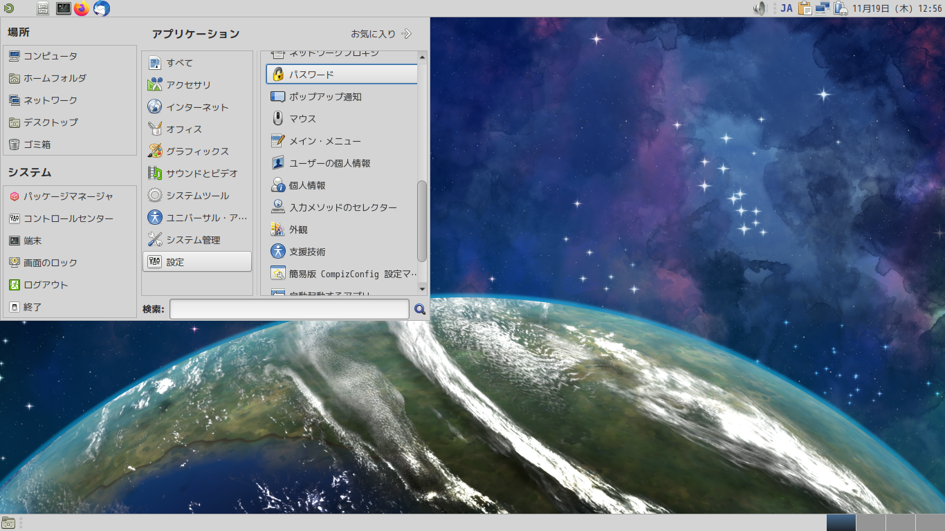Launch パッケージマネージャ

point(70,196)
